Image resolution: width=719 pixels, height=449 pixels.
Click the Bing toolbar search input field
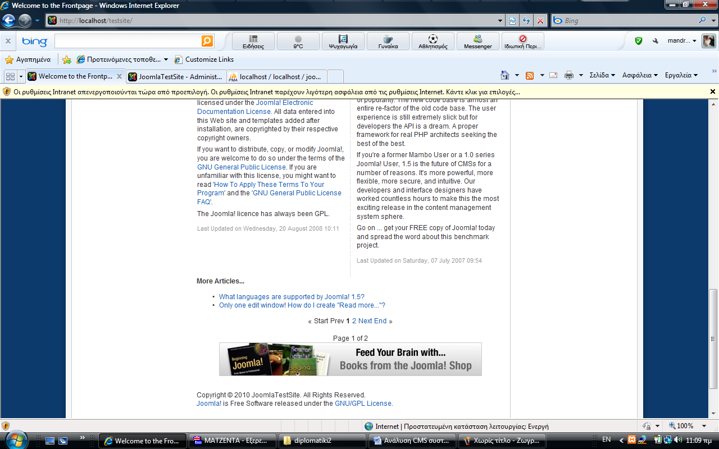pyautogui.click(x=128, y=41)
